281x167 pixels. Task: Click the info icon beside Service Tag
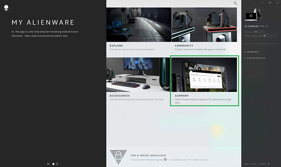point(256,32)
